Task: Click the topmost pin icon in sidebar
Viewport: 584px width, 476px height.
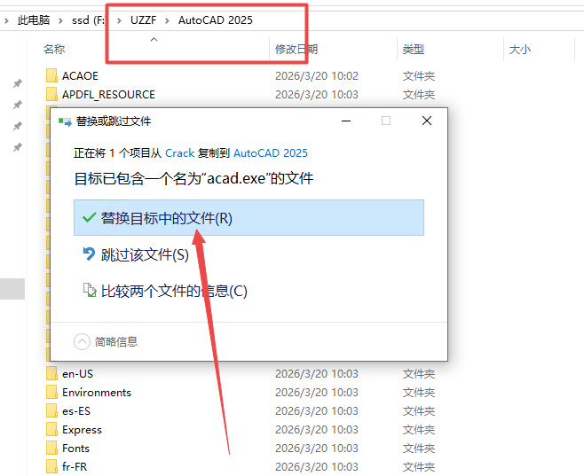Action: click(x=17, y=83)
